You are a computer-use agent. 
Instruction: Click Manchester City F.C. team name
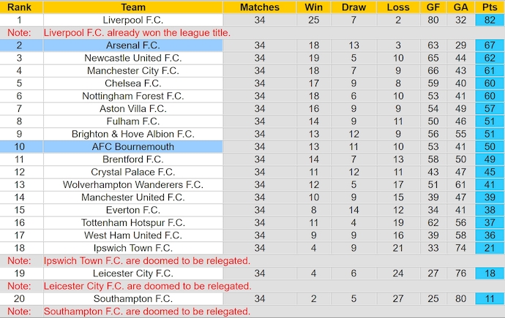point(133,71)
